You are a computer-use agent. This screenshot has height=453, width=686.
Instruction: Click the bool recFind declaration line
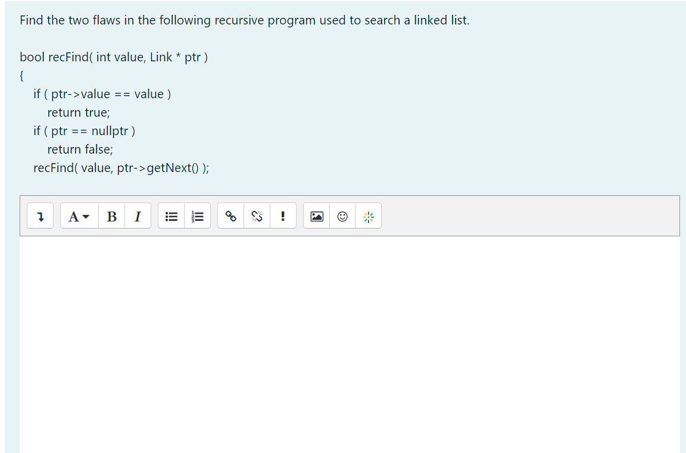pyautogui.click(x=113, y=57)
